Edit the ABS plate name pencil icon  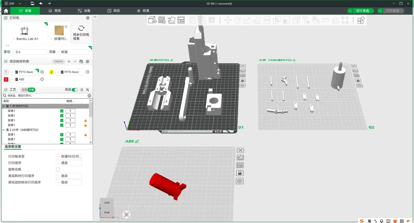[x=137, y=141]
